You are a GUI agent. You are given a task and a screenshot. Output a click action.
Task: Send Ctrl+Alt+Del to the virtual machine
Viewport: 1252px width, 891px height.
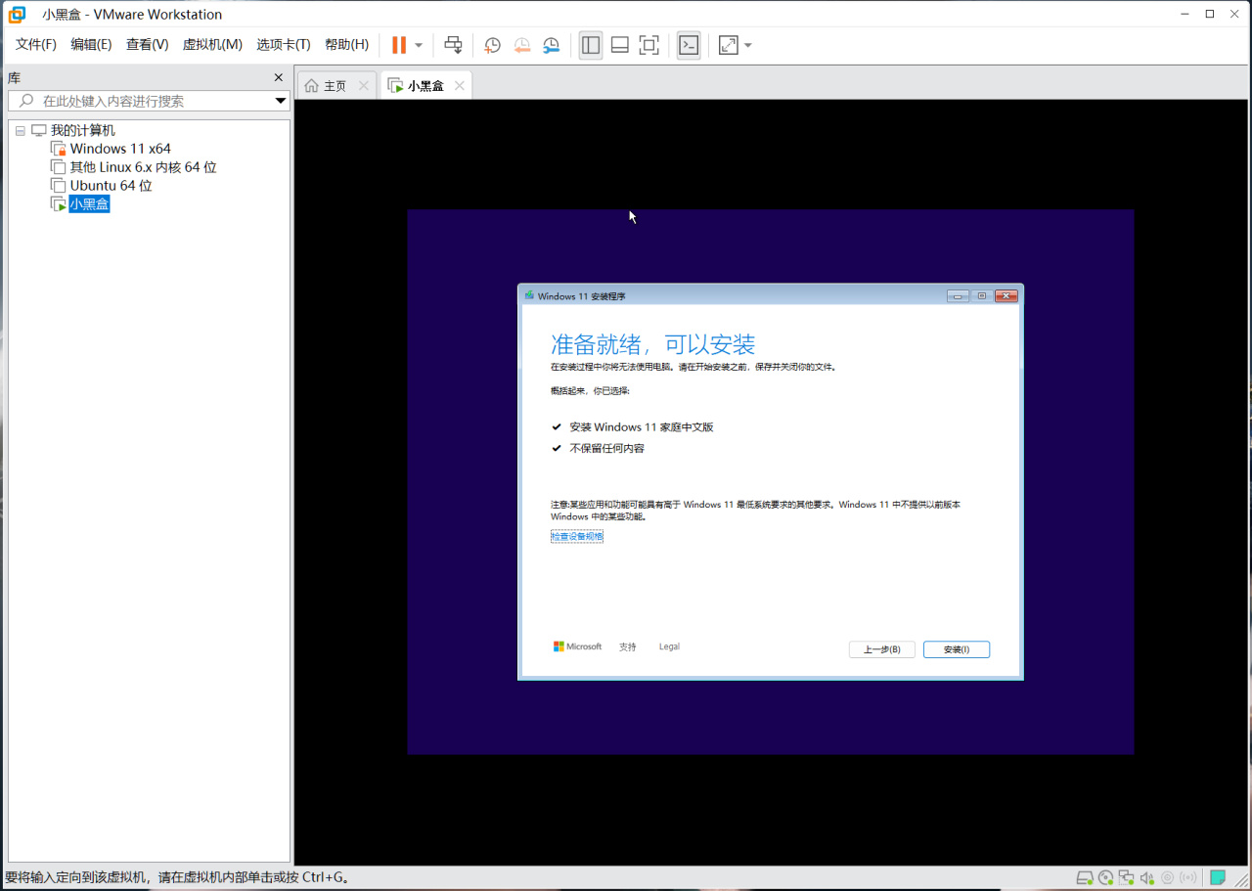[453, 45]
